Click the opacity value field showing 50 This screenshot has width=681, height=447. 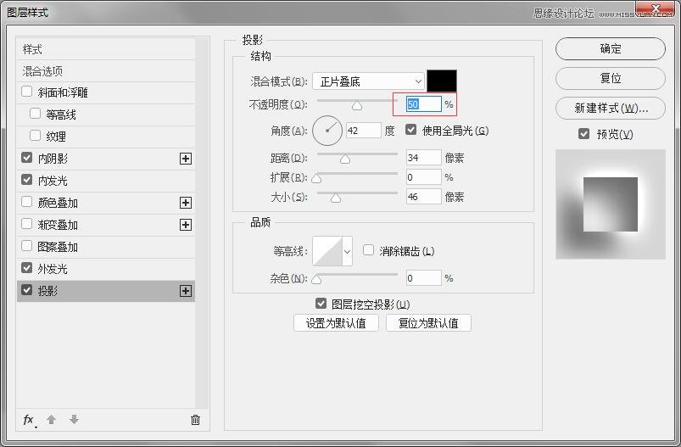424,104
